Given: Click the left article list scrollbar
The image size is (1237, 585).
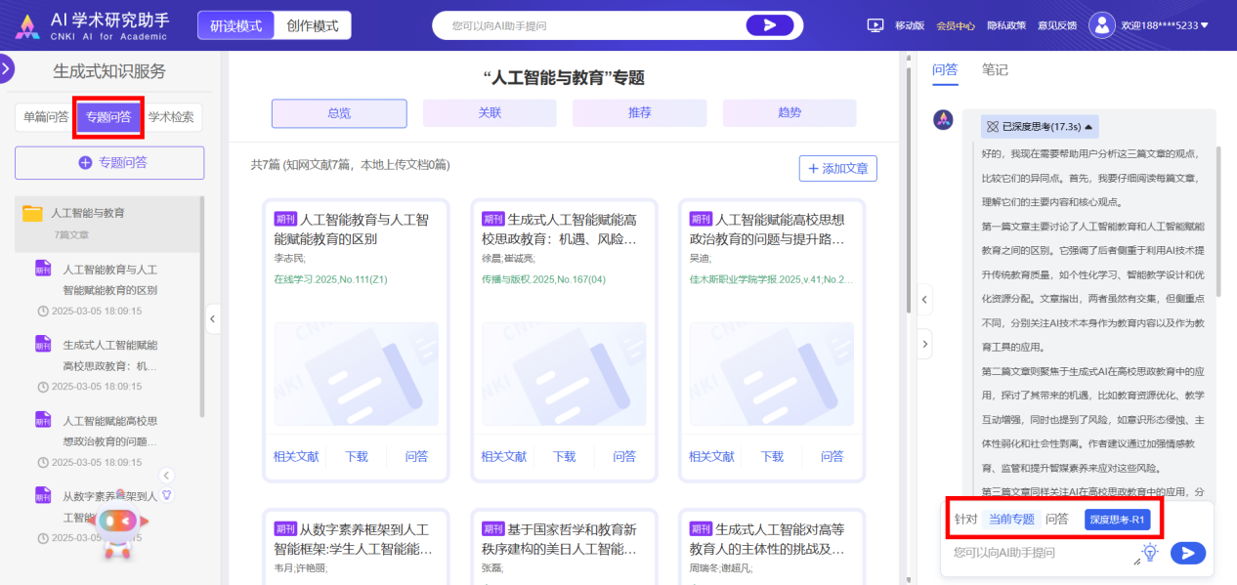Looking at the screenshot, I should tap(202, 303).
